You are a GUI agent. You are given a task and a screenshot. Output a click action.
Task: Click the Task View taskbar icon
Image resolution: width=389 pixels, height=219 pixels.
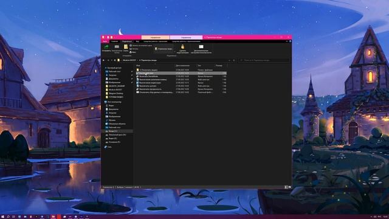13,217
